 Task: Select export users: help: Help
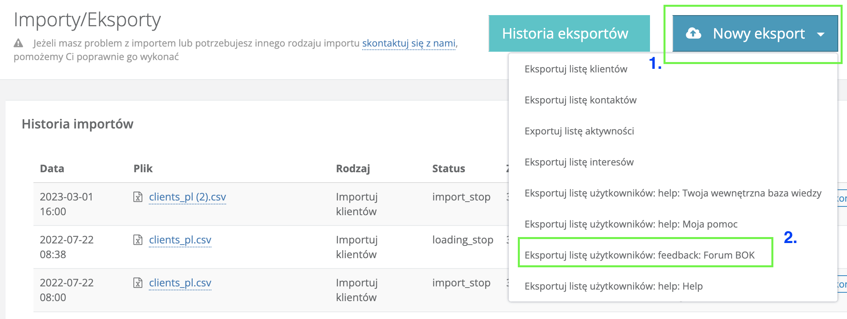pos(614,286)
